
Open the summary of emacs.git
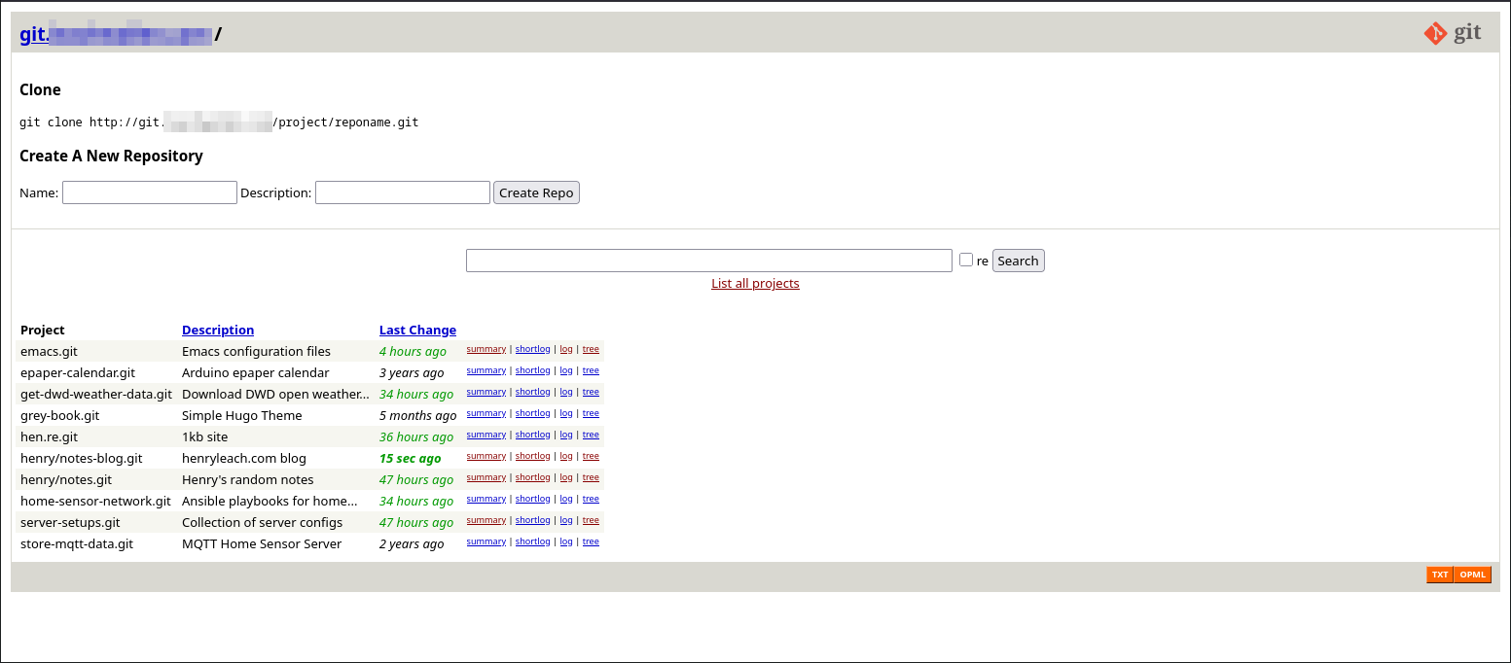[486, 349]
